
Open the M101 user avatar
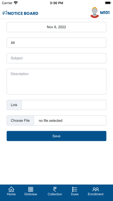[95, 13]
